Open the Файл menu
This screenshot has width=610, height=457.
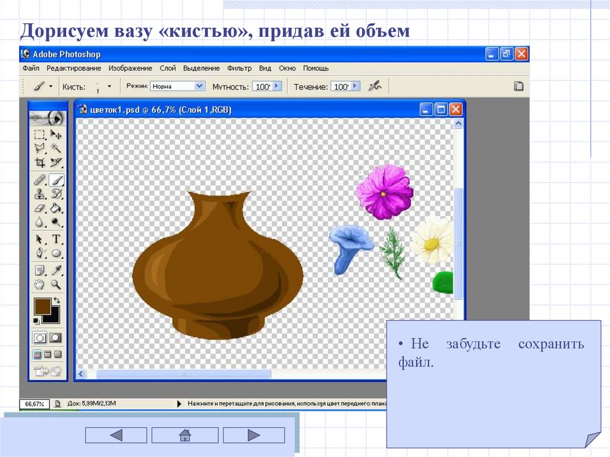point(31,68)
